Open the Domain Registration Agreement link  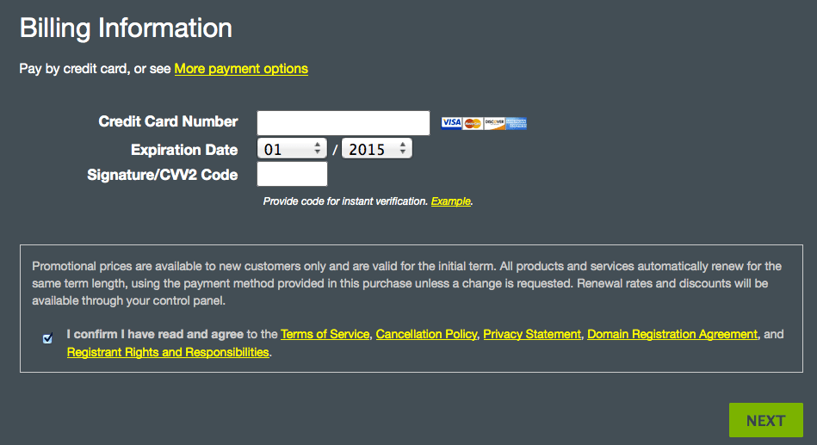[672, 334]
